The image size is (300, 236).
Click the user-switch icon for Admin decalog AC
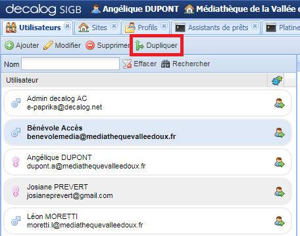[280, 103]
